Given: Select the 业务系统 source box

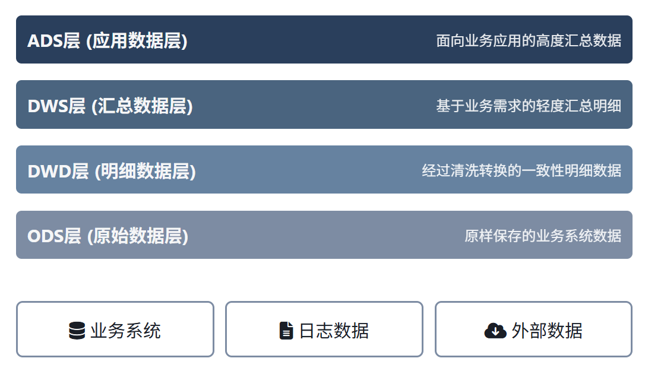Looking at the screenshot, I should 115,329.
